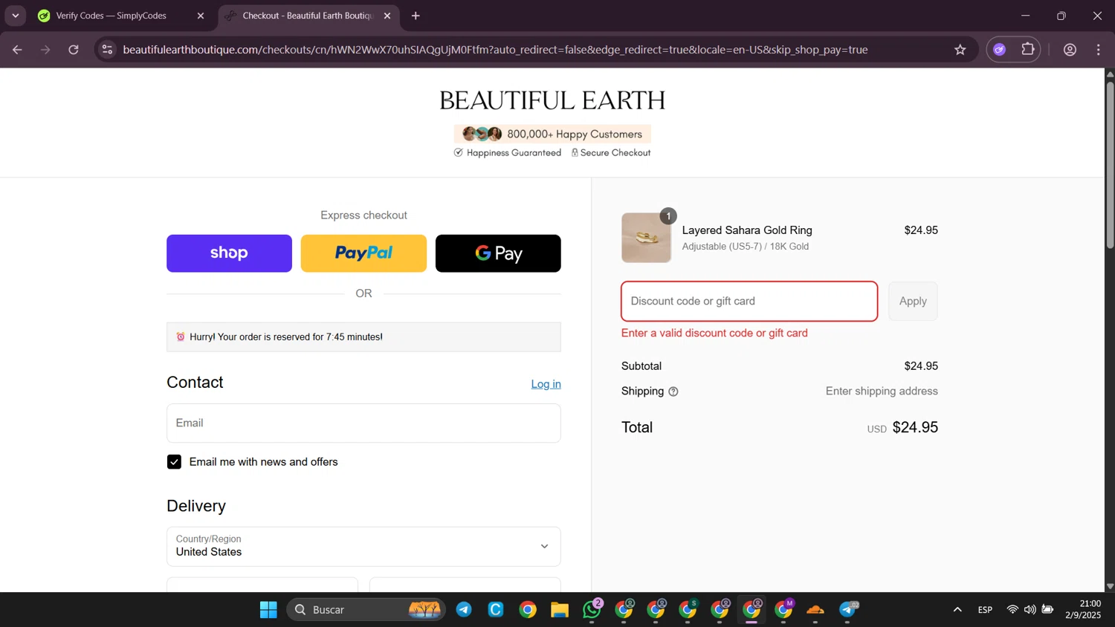Image resolution: width=1115 pixels, height=627 pixels.
Task: Close the Verify Codes SimplyCodes tab
Action: click(x=200, y=16)
